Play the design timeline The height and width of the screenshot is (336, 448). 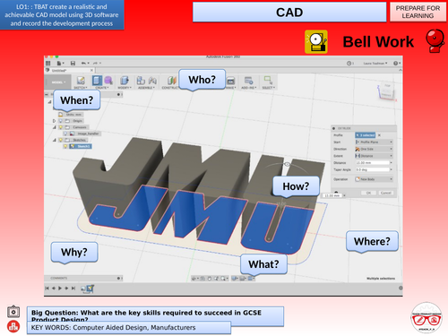tap(60, 289)
